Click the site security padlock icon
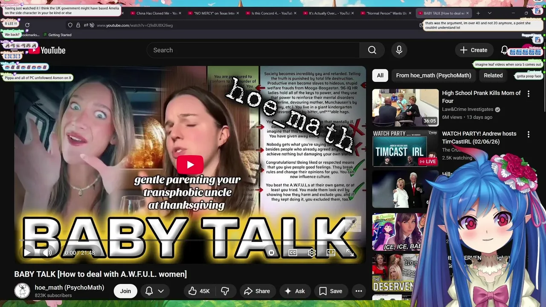 pos(78,25)
